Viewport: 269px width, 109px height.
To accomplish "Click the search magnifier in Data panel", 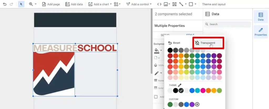I will tap(207, 24).
